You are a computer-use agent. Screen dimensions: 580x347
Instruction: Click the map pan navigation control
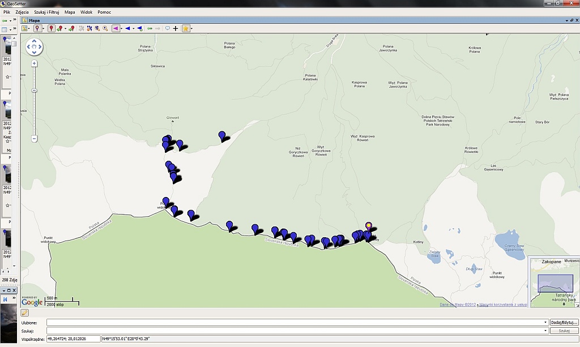pos(34,47)
